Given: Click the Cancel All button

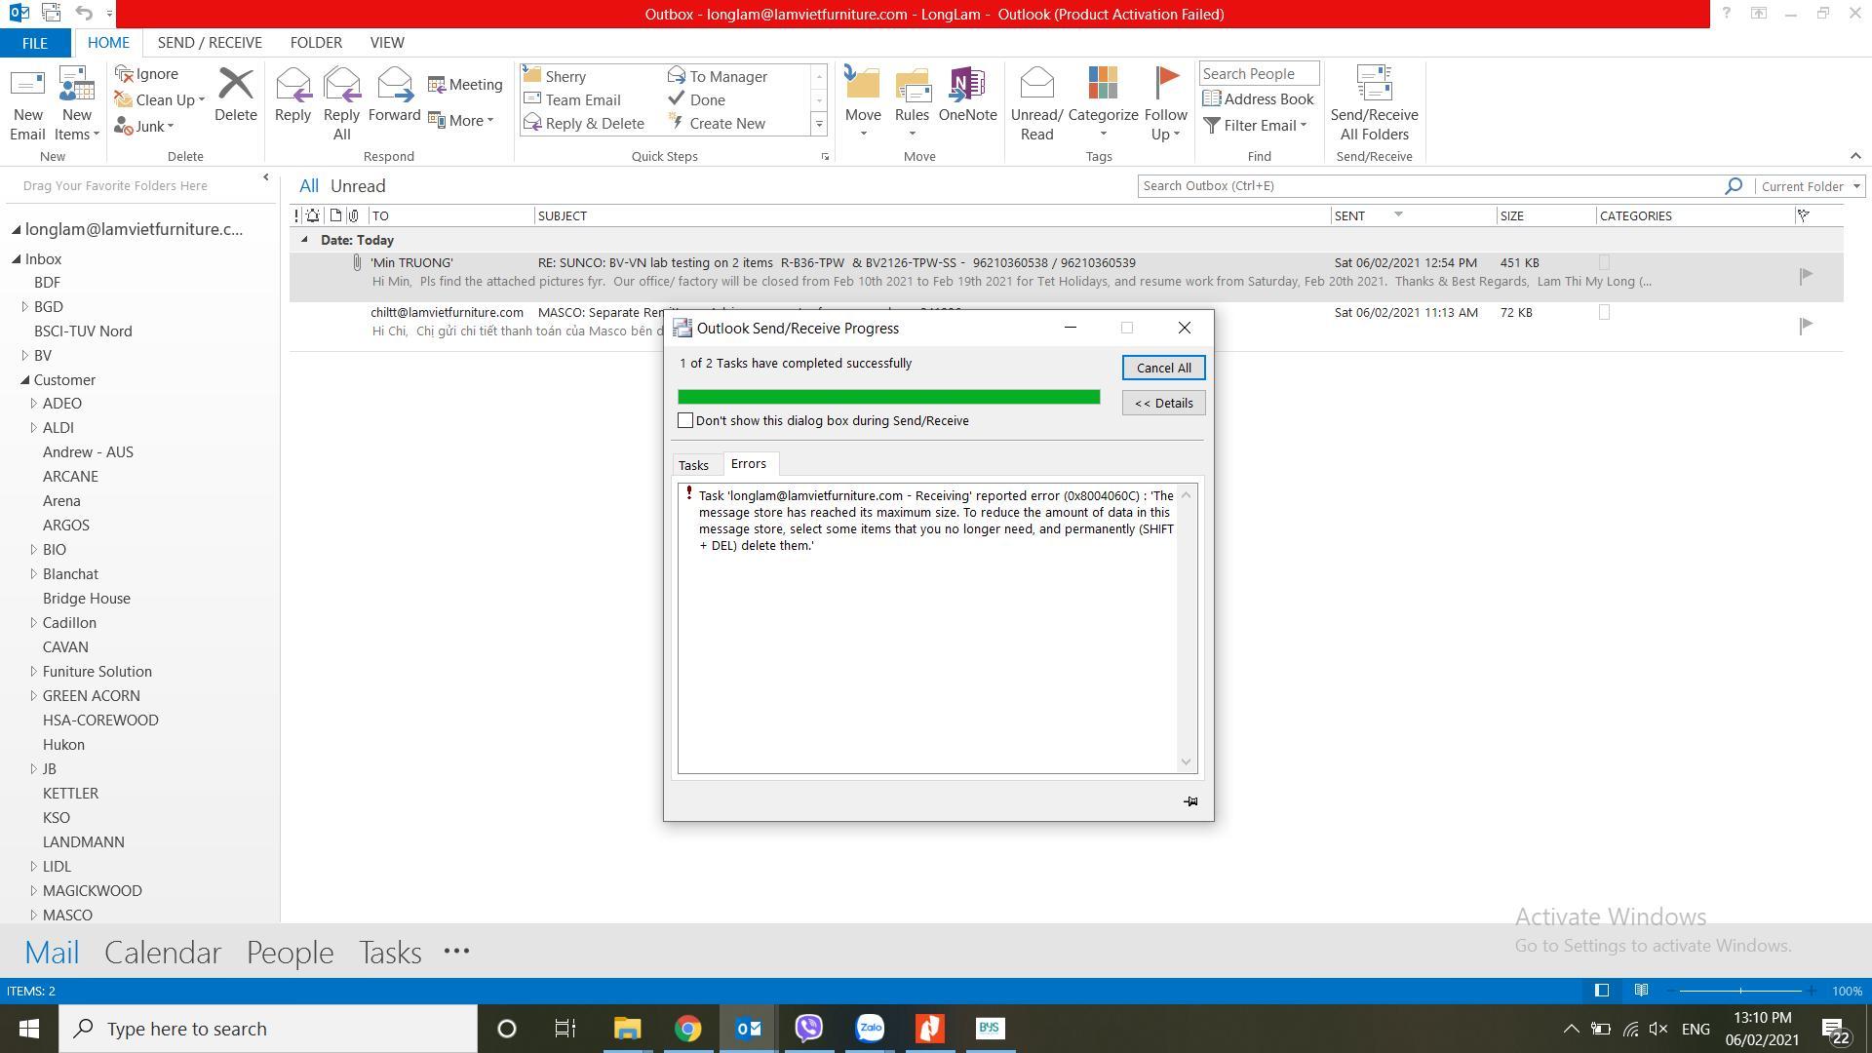Looking at the screenshot, I should pos(1163,368).
